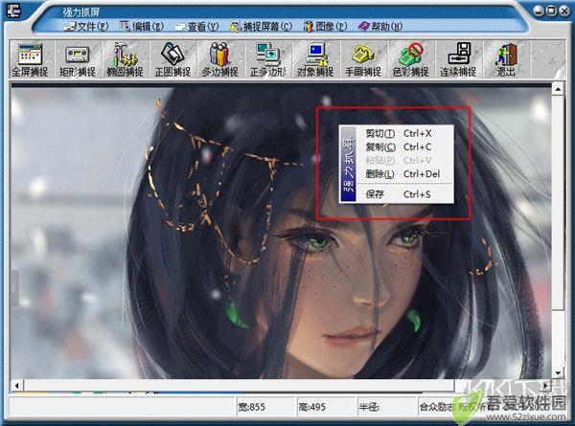Select the 矩形捕捉 rectangle capture tool

[78, 59]
